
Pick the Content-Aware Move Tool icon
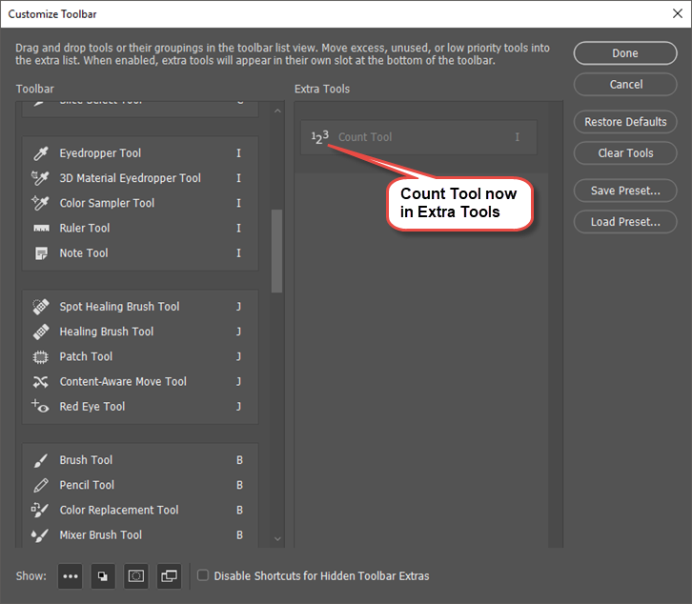pyautogui.click(x=41, y=382)
